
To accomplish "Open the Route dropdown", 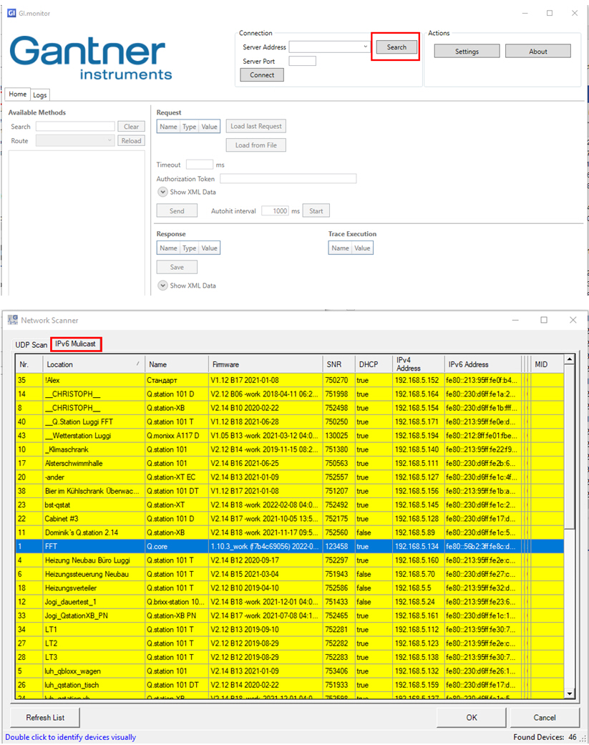I will [x=75, y=141].
